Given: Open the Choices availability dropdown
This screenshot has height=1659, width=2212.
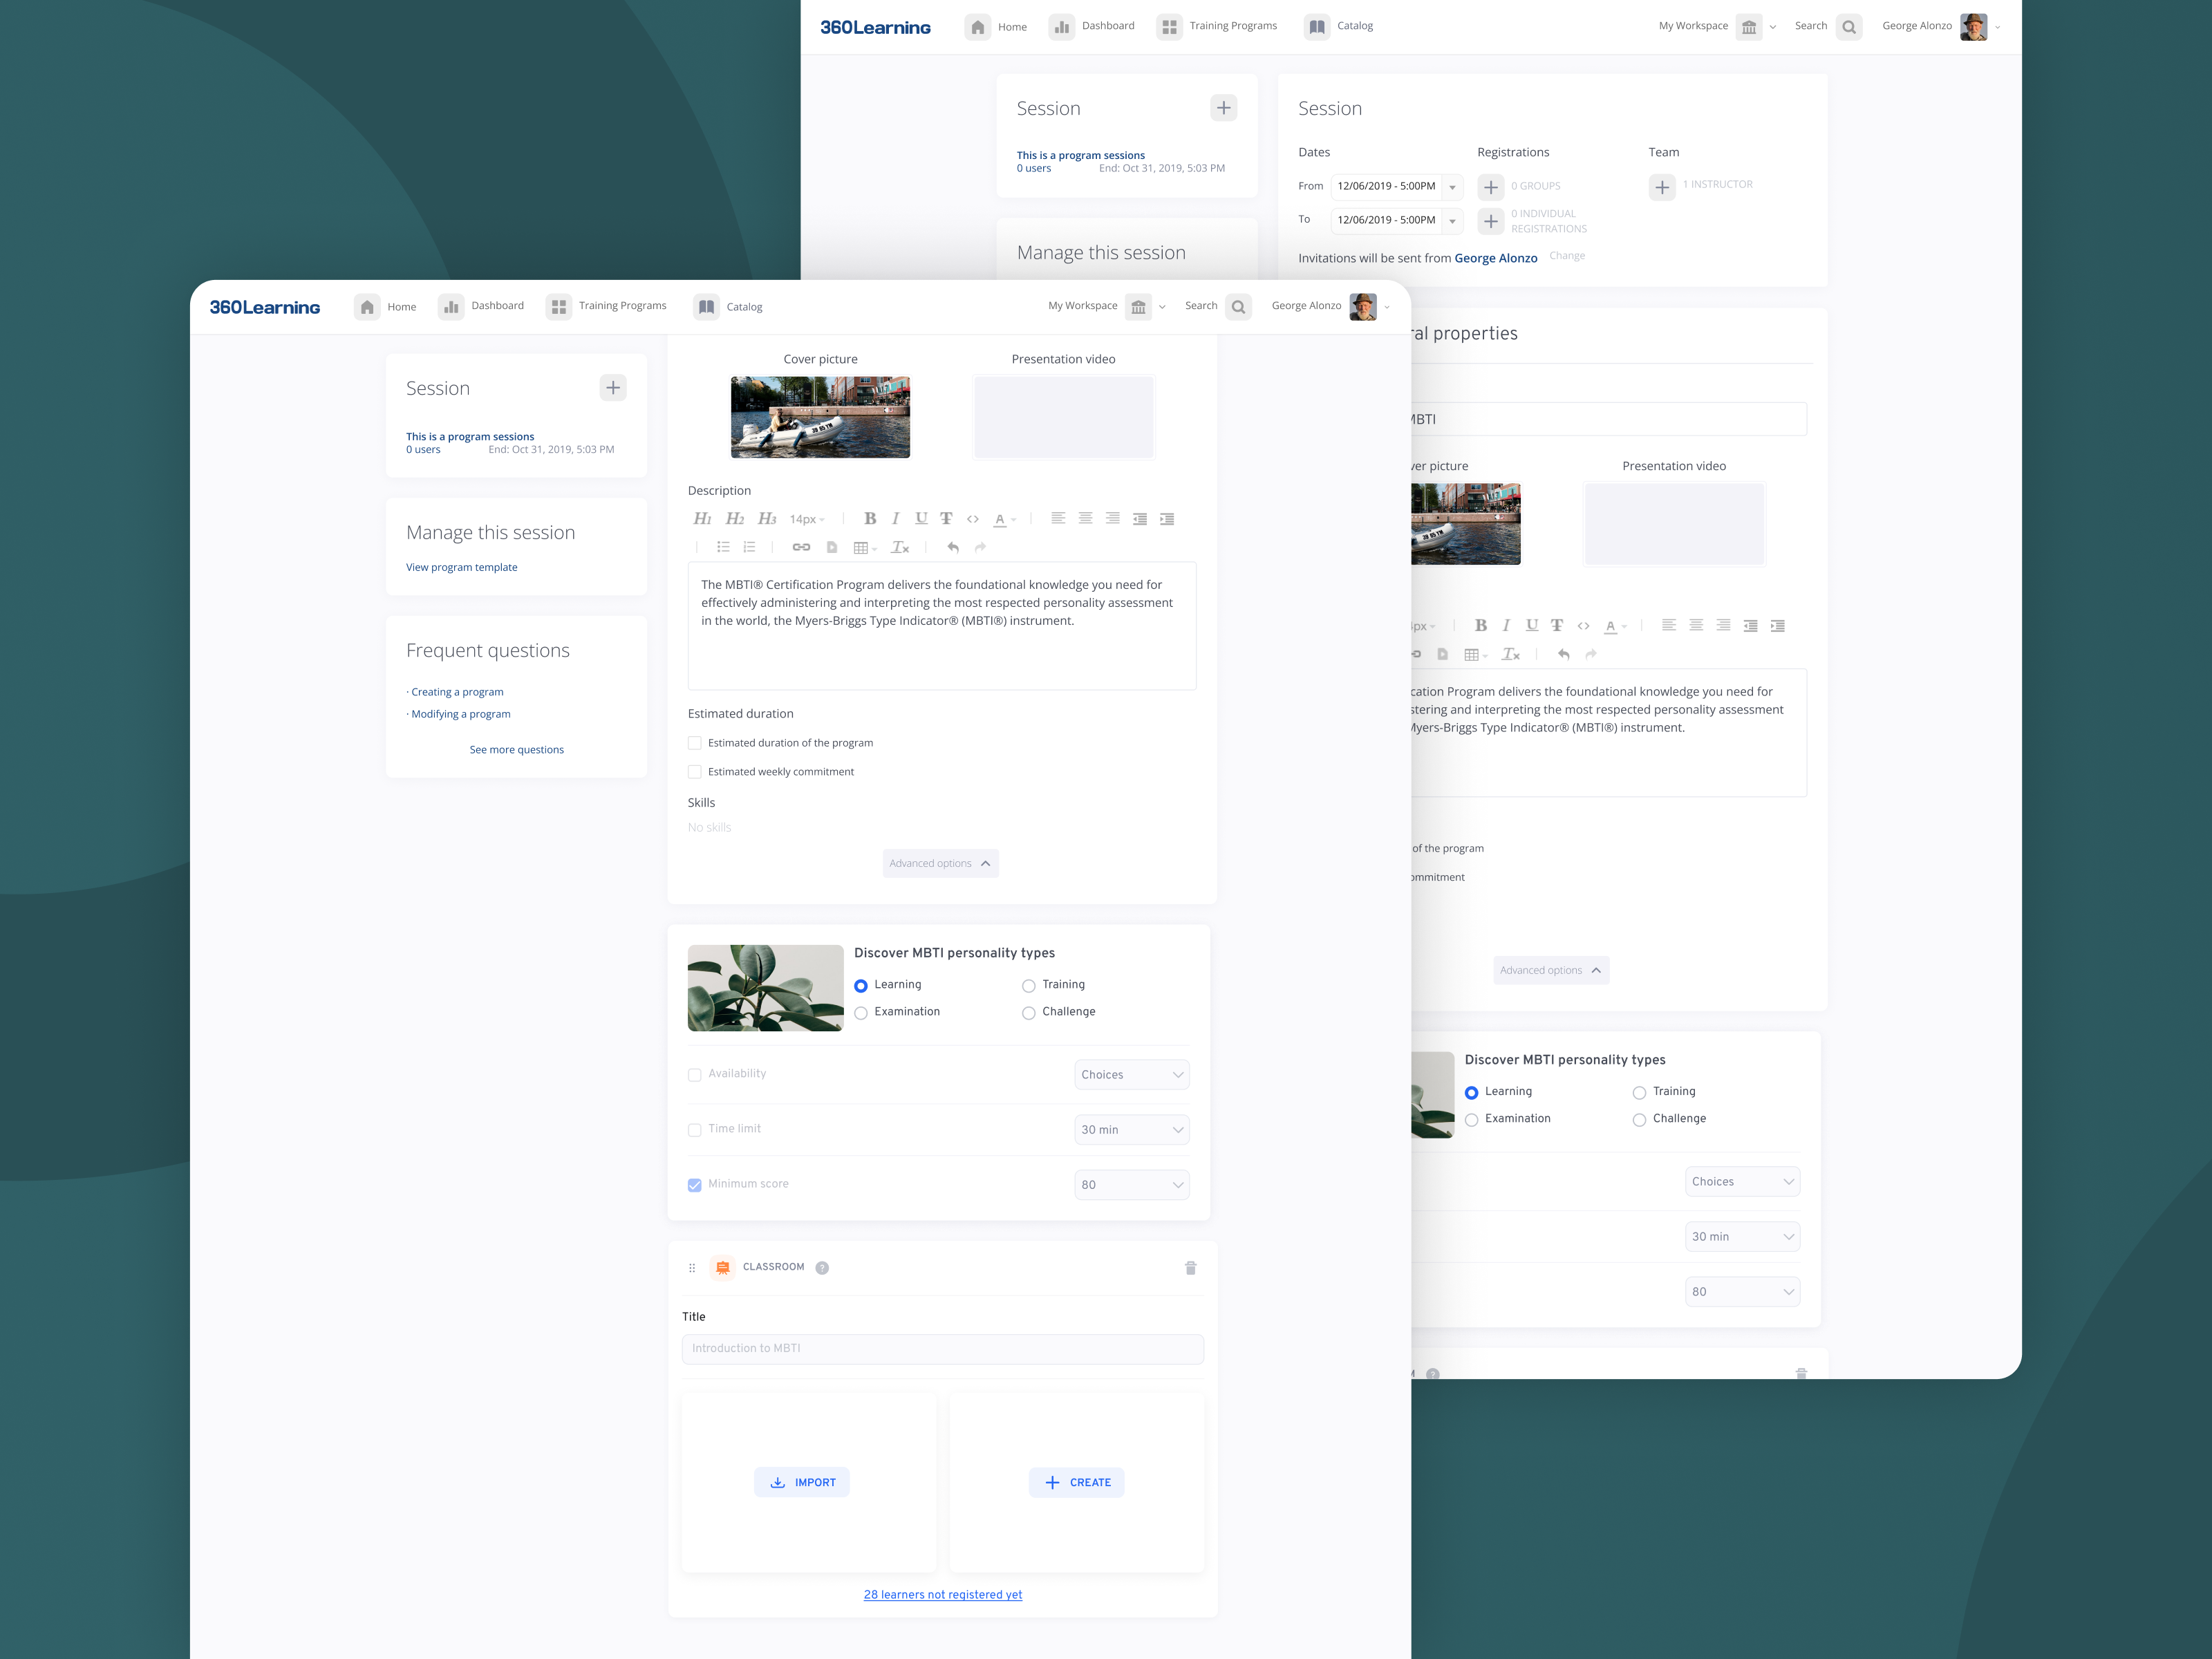Looking at the screenshot, I should point(1131,1075).
